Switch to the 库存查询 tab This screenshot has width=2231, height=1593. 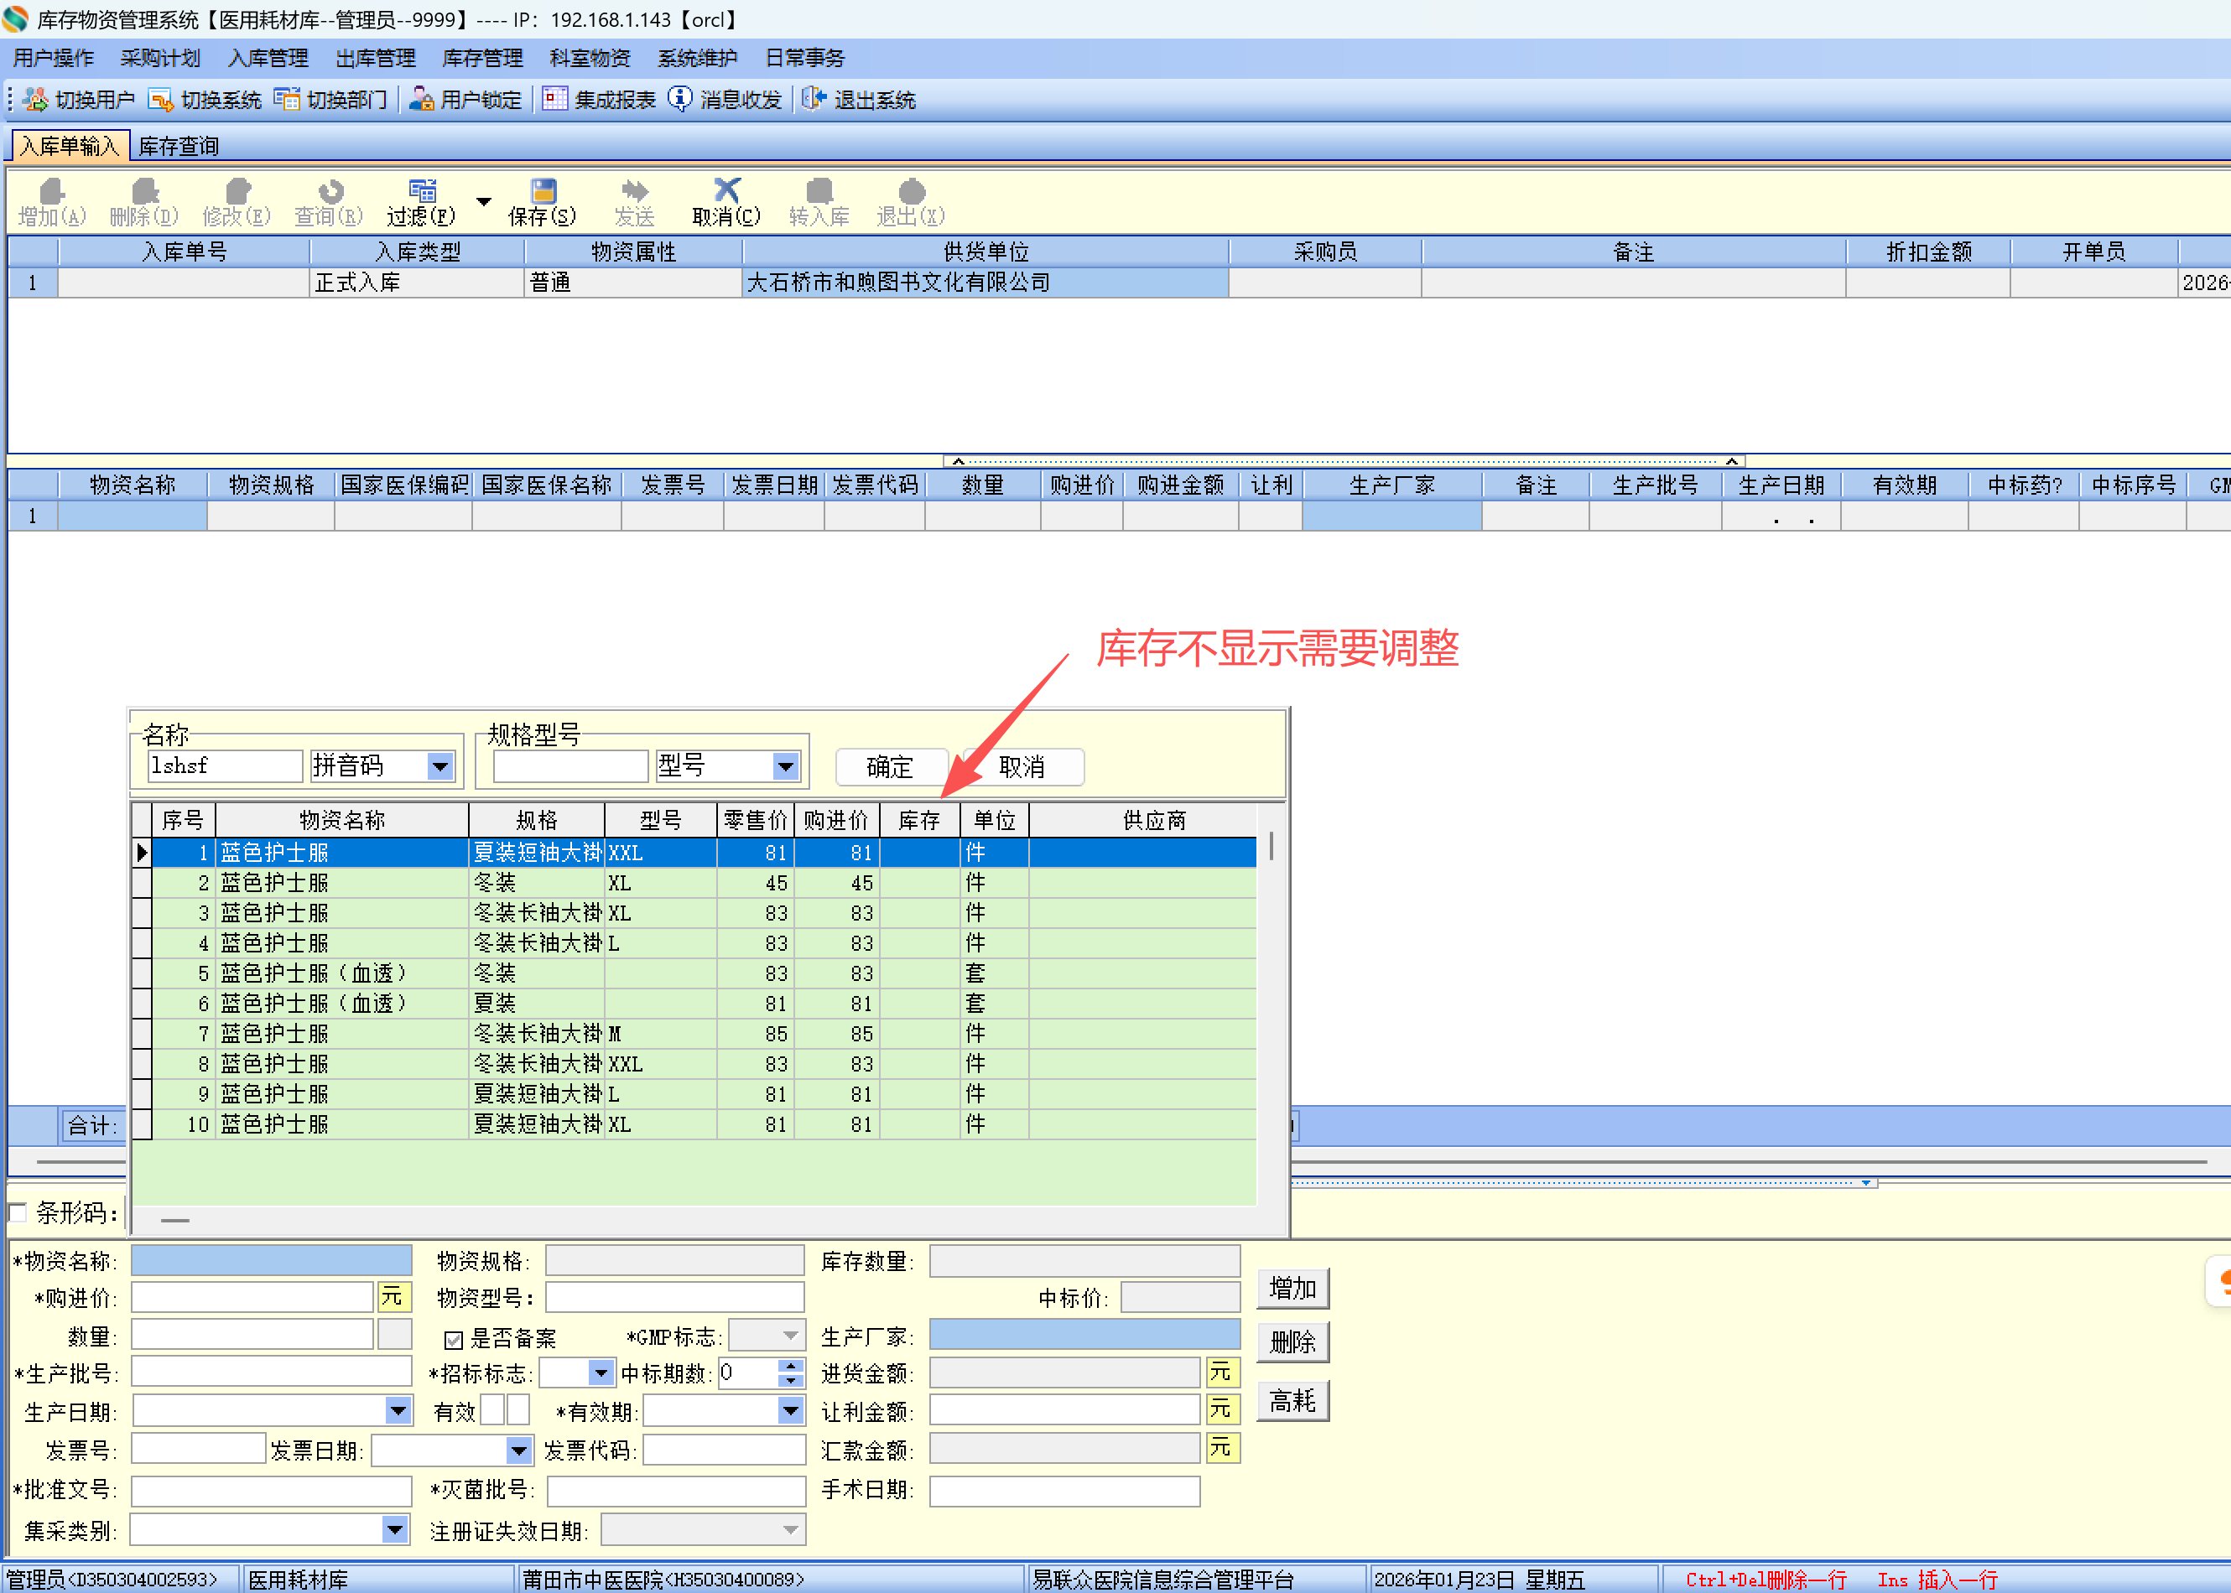tap(178, 146)
